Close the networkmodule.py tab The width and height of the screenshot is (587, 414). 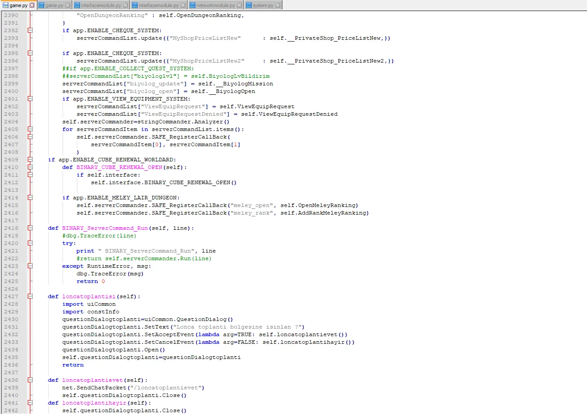point(240,5)
